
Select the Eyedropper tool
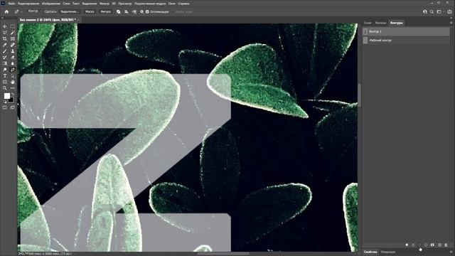tap(5, 45)
